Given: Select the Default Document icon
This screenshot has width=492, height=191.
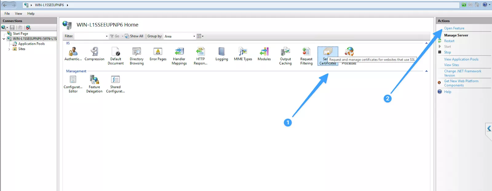Looking at the screenshot, I should [x=116, y=52].
